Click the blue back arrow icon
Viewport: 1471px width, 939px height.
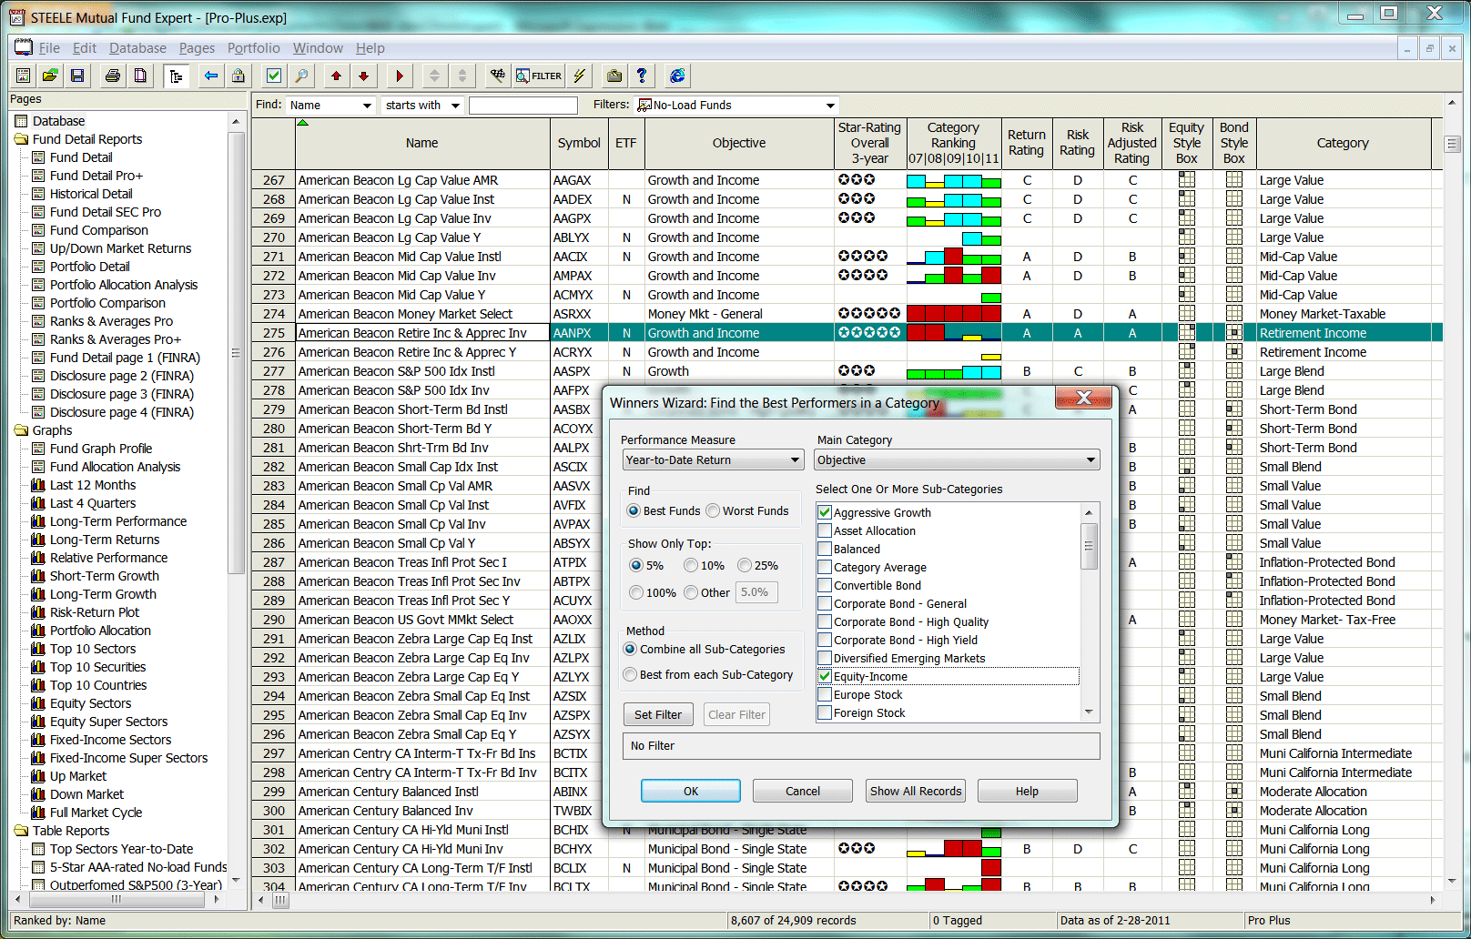point(211,76)
